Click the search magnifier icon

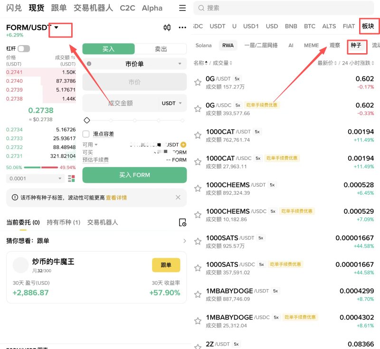click(x=201, y=8)
